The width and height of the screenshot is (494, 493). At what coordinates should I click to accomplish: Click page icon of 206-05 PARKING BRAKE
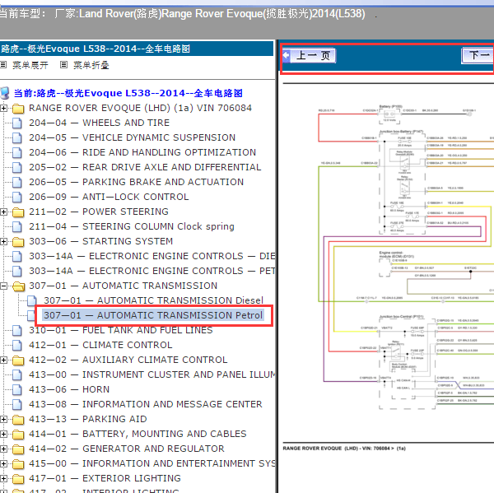tap(17, 182)
